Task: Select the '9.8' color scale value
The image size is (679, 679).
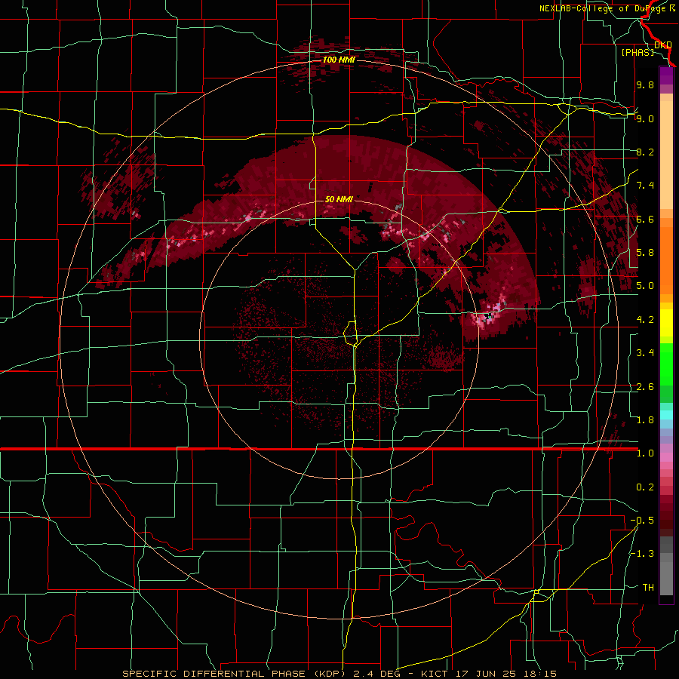Action: tap(645, 85)
